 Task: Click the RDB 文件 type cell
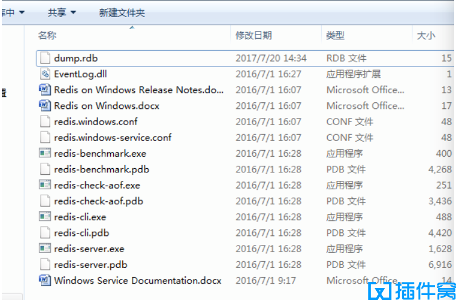347,58
